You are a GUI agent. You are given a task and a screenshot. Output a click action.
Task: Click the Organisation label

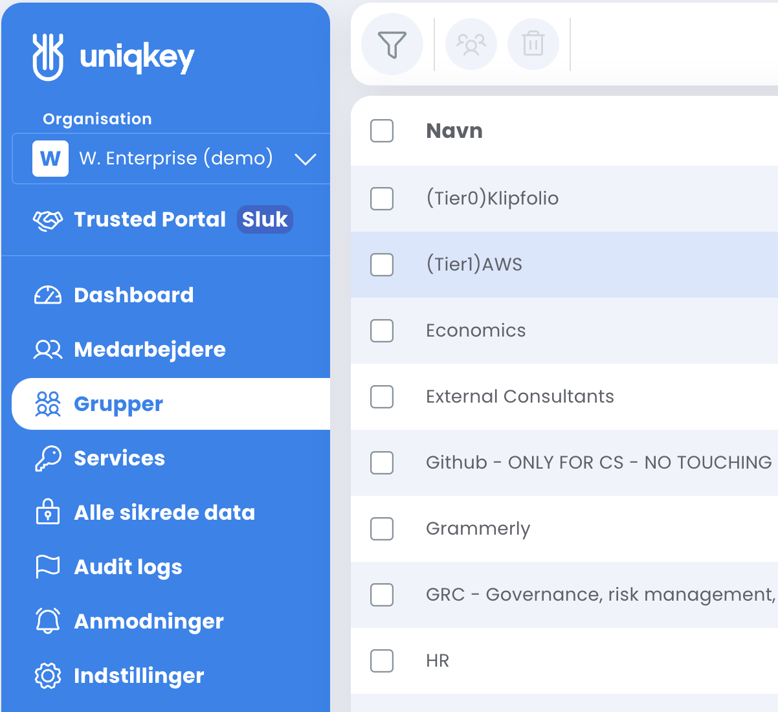[97, 119]
